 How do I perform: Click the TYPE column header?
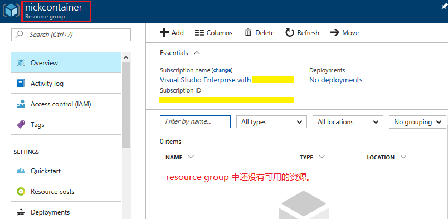[306, 157]
